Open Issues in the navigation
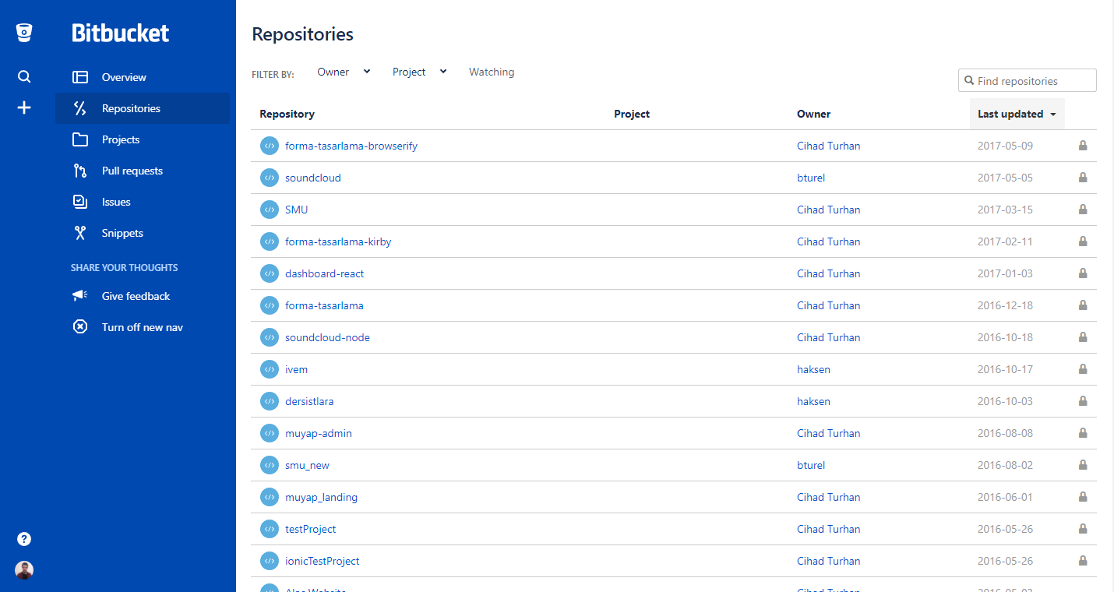 coord(143,202)
